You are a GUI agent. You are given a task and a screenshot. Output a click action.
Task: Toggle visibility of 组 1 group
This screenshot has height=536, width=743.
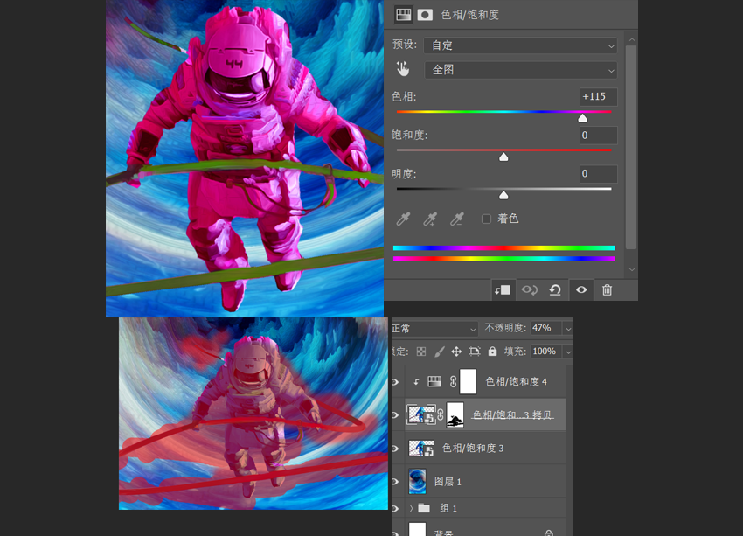(x=396, y=509)
